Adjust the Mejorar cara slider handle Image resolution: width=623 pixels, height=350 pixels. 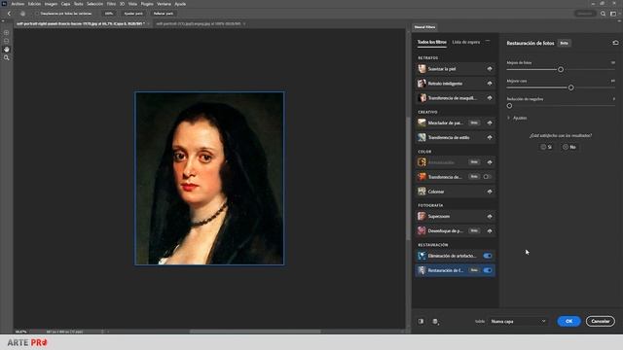[x=571, y=87]
